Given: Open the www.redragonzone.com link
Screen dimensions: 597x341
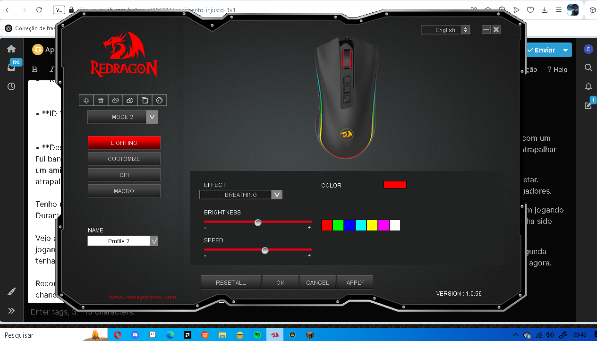Looking at the screenshot, I should point(143,297).
